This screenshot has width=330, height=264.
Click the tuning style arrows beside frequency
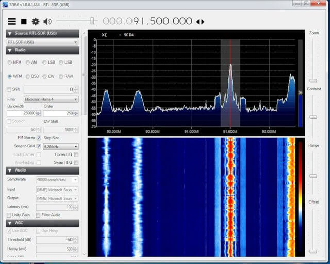[x=200, y=22]
